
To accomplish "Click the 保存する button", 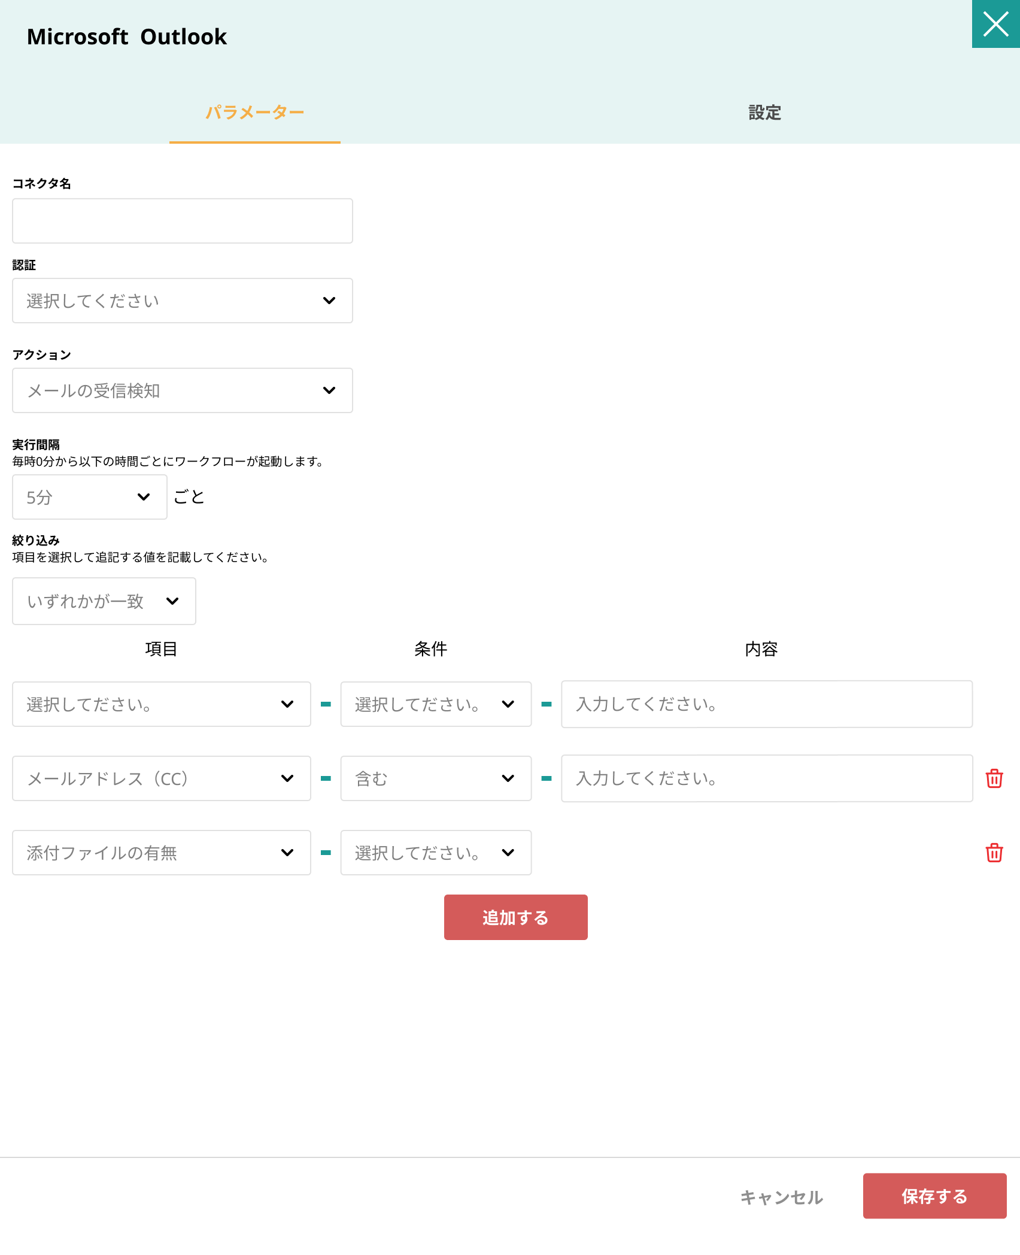I will coord(935,1196).
